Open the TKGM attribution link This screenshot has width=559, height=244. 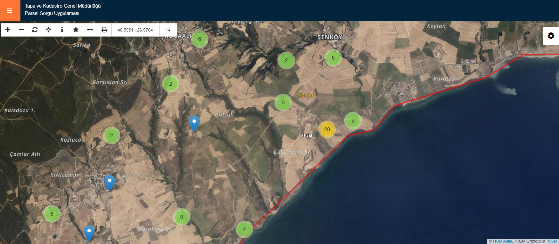click(x=551, y=241)
